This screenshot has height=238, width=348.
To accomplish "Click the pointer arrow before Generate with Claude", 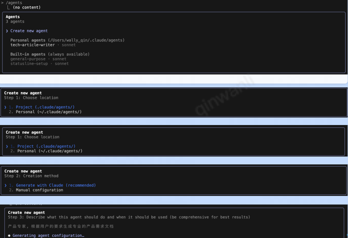I will point(5,185).
